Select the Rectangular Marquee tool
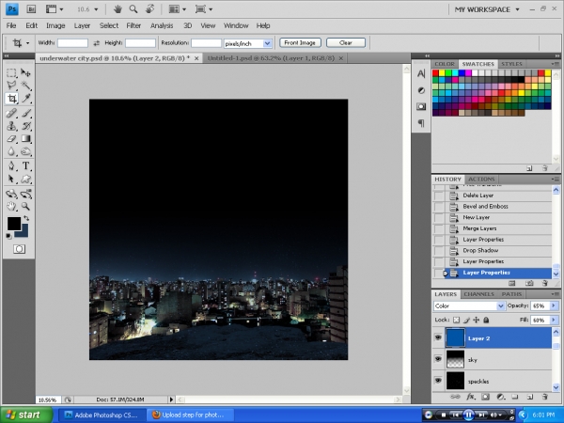The width and height of the screenshot is (564, 423). [11, 73]
